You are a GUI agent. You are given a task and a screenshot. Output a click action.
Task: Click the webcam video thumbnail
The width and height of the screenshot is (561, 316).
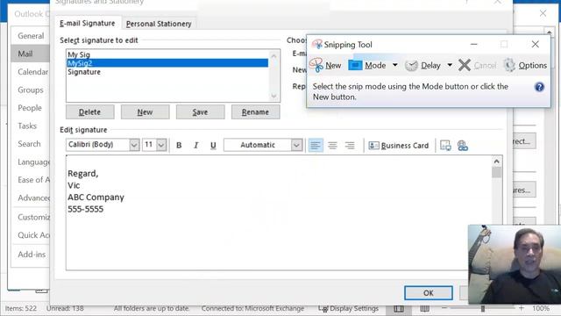515,264
